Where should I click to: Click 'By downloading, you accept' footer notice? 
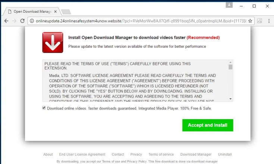137,161
